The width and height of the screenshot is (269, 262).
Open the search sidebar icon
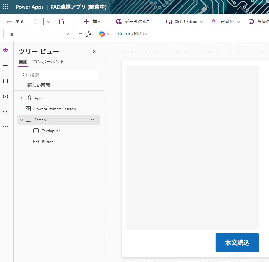pos(5,112)
